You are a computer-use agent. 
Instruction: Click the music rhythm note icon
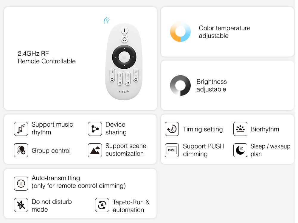coord(21,129)
